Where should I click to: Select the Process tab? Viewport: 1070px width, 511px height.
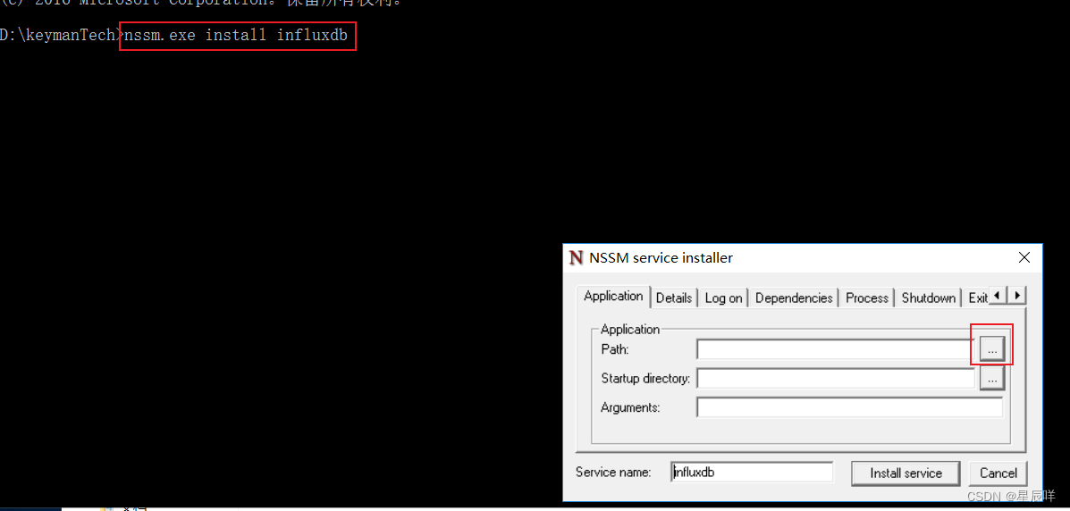tap(867, 298)
